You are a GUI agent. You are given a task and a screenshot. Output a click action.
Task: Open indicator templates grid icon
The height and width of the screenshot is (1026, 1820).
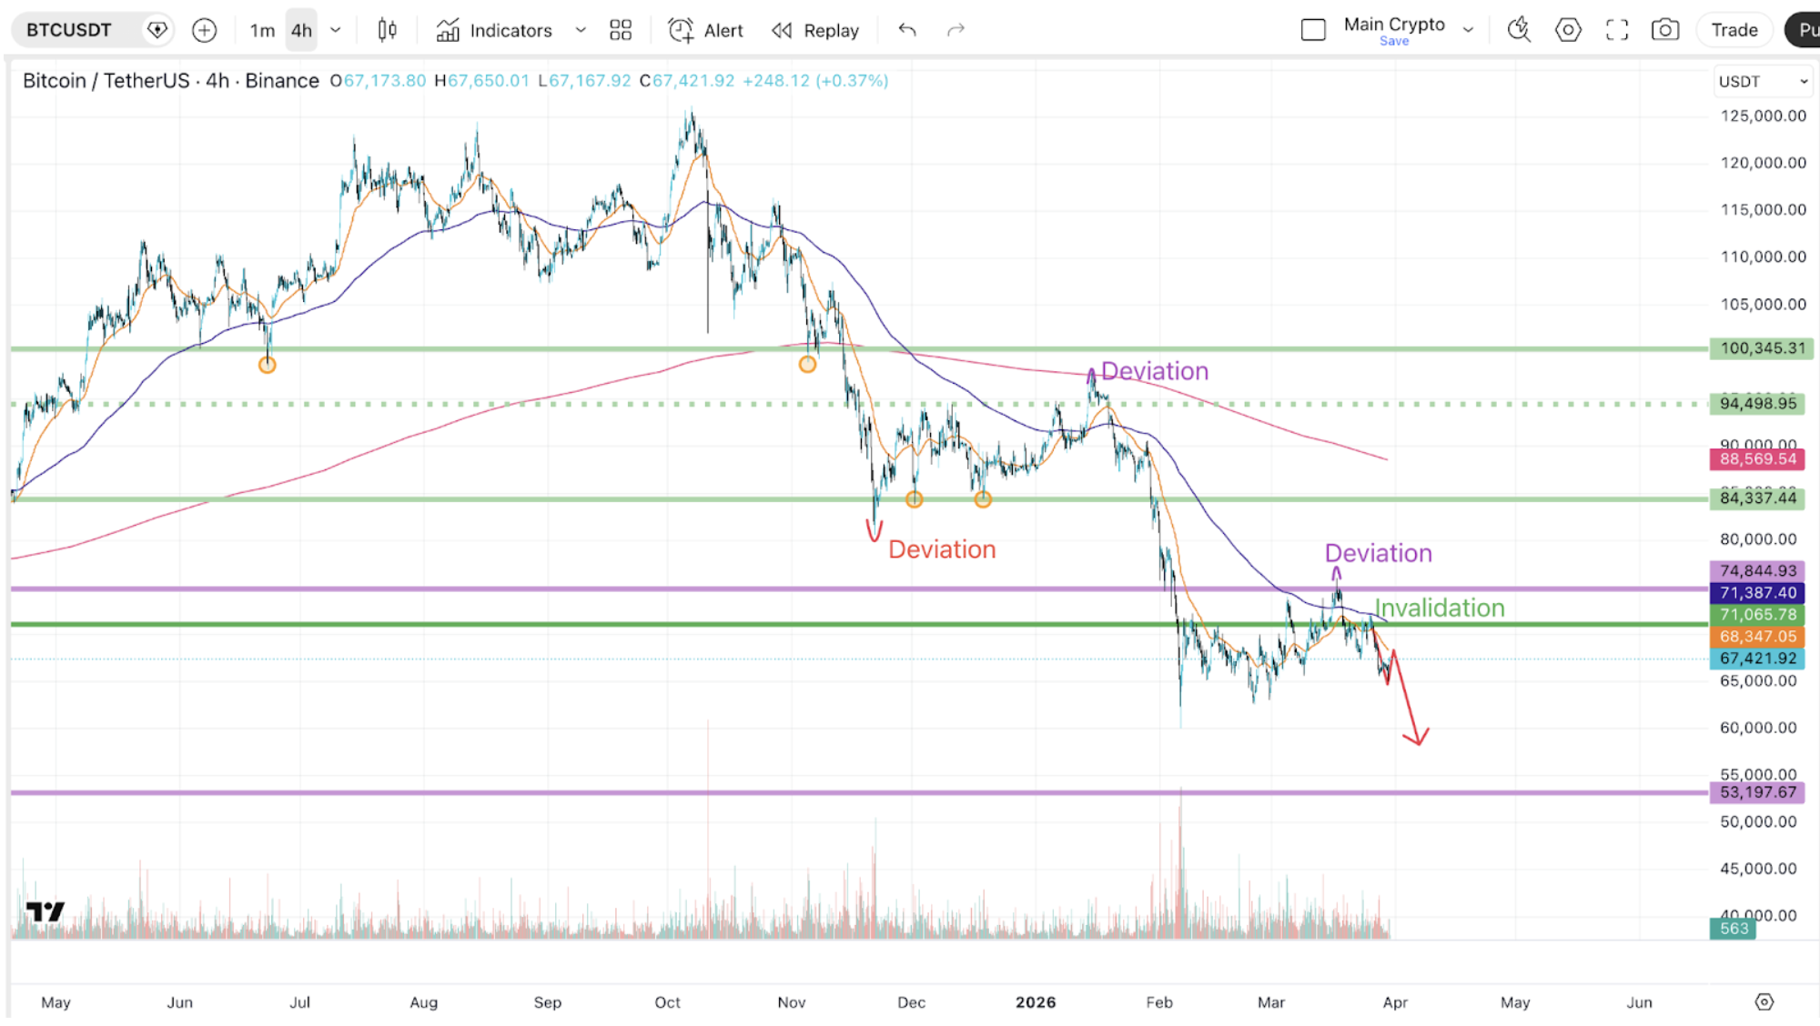(621, 30)
